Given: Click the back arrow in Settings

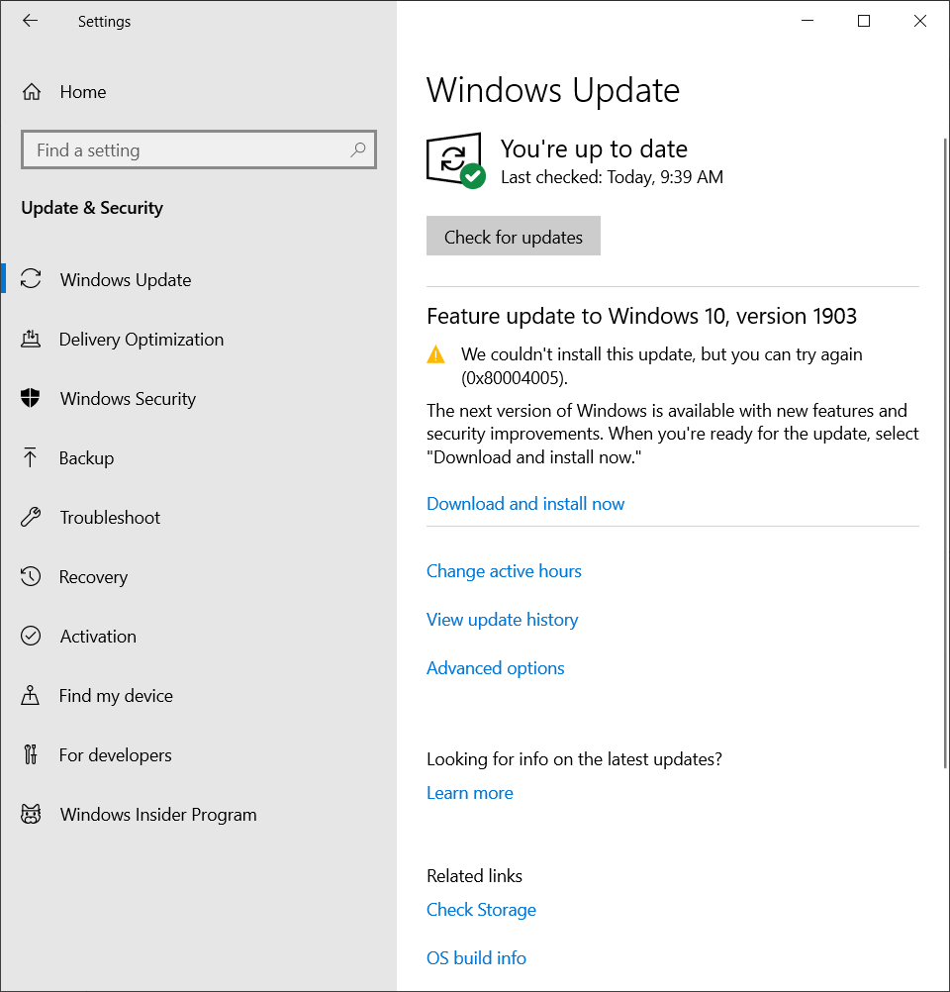Looking at the screenshot, I should pyautogui.click(x=30, y=21).
